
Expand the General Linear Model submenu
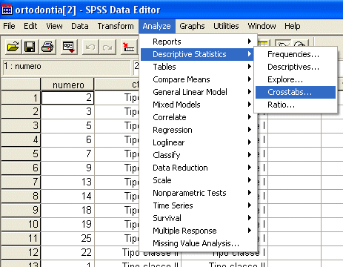(x=198, y=92)
